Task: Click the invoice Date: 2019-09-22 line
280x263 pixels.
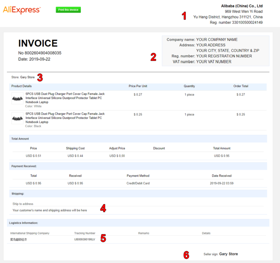Action: click(34, 59)
